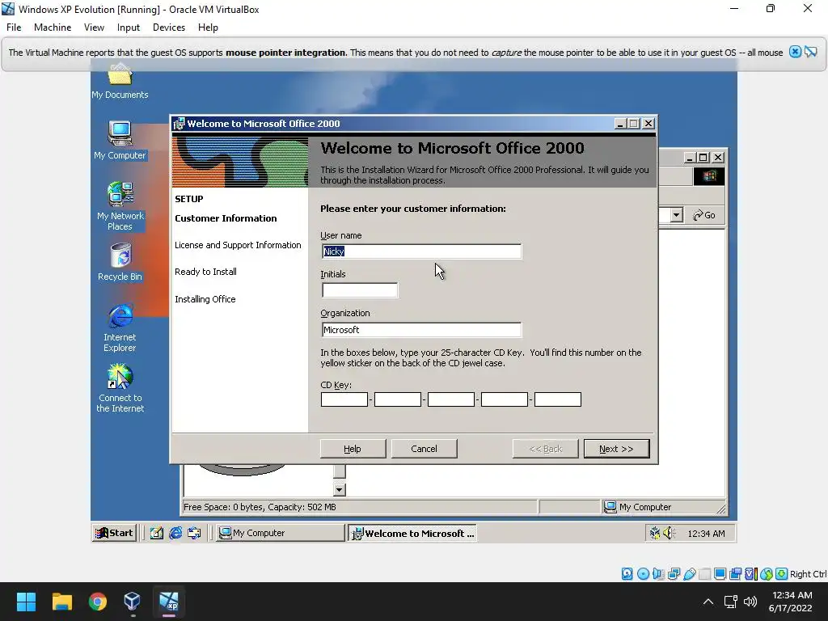Viewport: 828px width, 621px height.
Task: Click the USB devices indicator icon
Action: tap(689, 574)
